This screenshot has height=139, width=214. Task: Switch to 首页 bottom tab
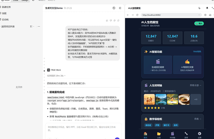point(145,135)
